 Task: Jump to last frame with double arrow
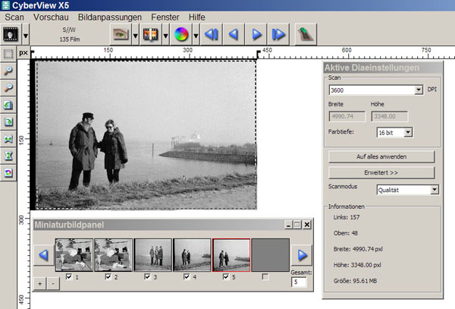[278, 34]
